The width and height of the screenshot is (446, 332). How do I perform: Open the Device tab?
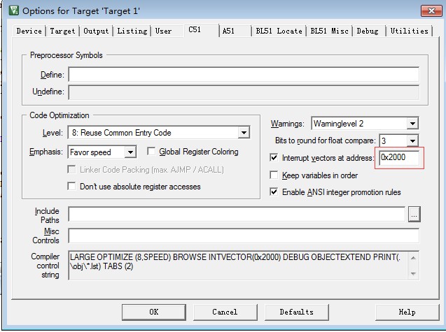coord(29,31)
